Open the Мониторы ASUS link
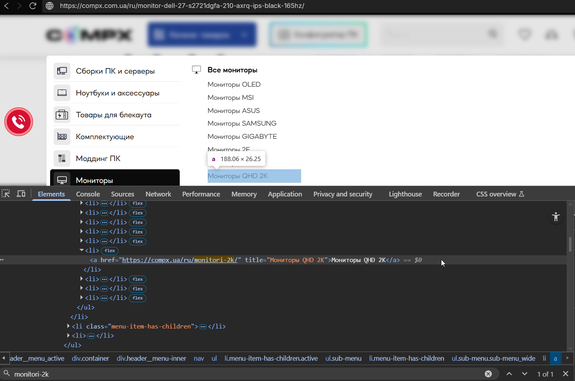This screenshot has width=575, height=381. pyautogui.click(x=234, y=111)
